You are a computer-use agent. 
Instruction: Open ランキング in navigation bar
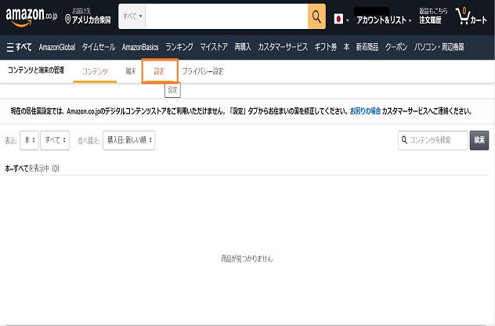click(x=179, y=47)
